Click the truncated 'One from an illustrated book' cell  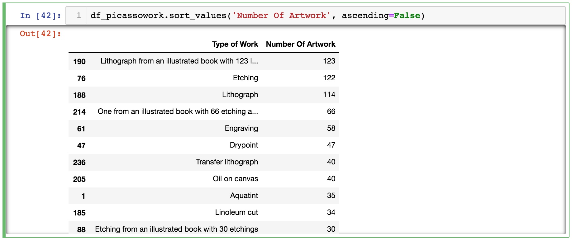178,111
